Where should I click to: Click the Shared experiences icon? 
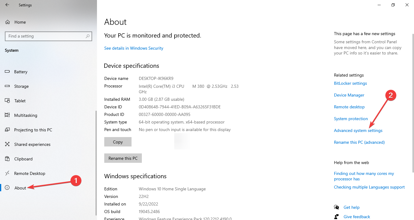coord(7,144)
